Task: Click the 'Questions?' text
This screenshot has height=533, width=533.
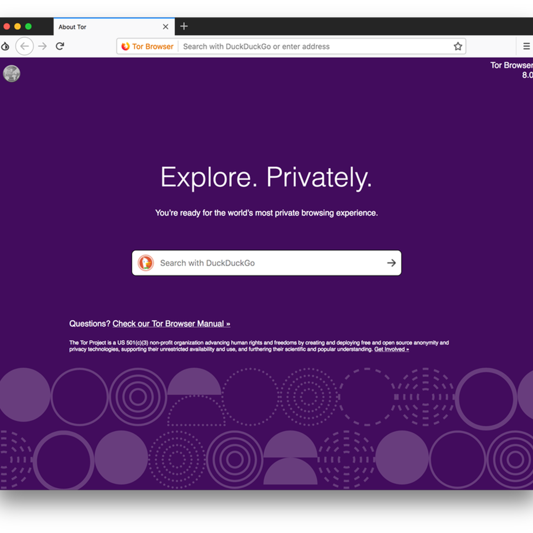Action: 90,323
